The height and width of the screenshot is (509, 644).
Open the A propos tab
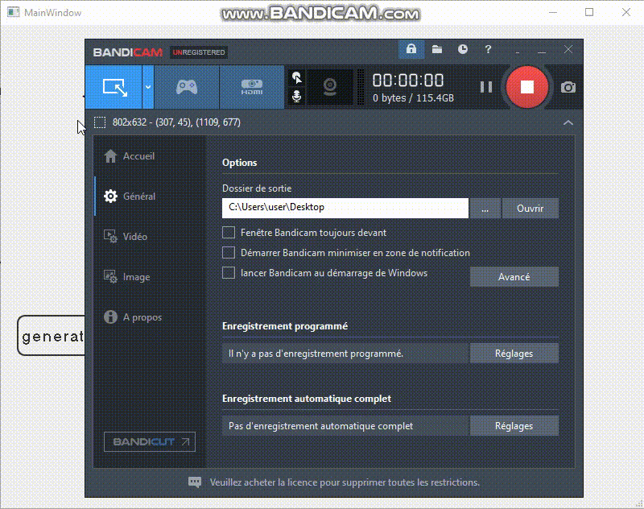click(x=150, y=317)
